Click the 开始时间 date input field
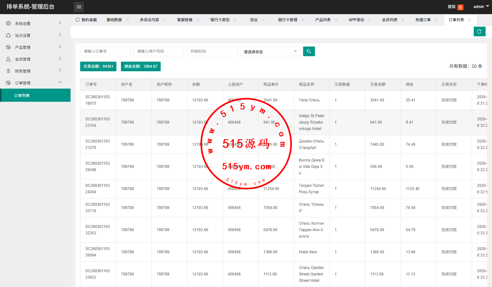 212,51
